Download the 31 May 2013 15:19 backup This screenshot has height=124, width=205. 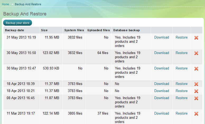(x=161, y=37)
